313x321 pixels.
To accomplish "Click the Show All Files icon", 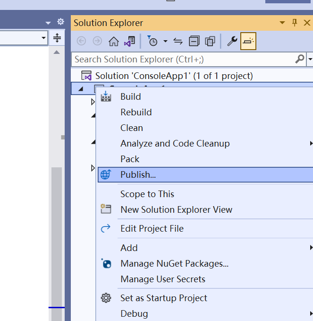I will point(210,41).
